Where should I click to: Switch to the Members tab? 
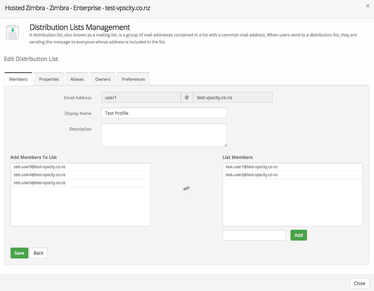[x=18, y=79]
